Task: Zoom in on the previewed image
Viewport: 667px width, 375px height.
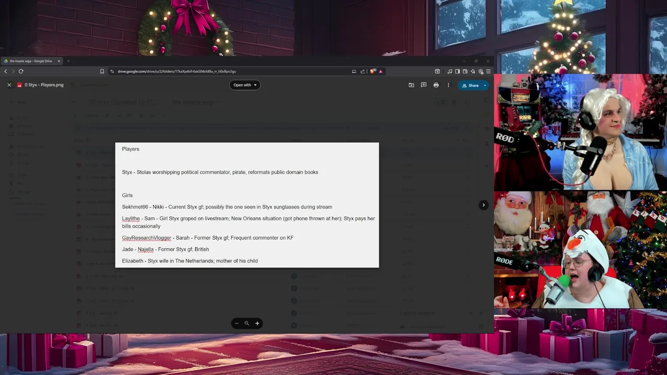Action: (257, 323)
